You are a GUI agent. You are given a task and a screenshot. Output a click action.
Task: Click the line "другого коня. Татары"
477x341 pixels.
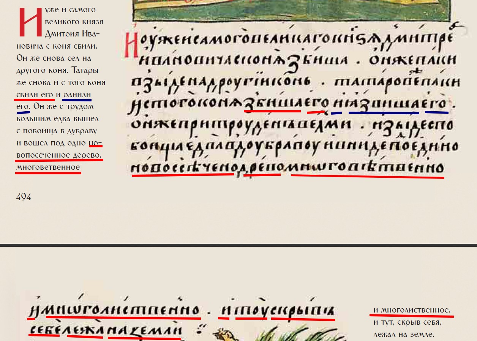pyautogui.click(x=58, y=71)
